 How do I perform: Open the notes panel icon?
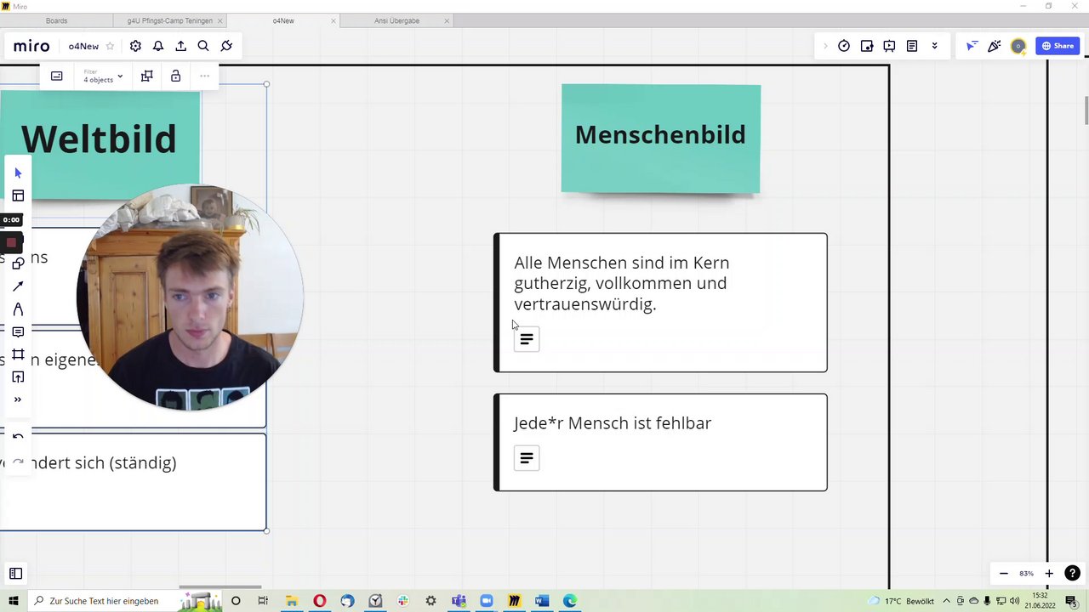coord(912,46)
